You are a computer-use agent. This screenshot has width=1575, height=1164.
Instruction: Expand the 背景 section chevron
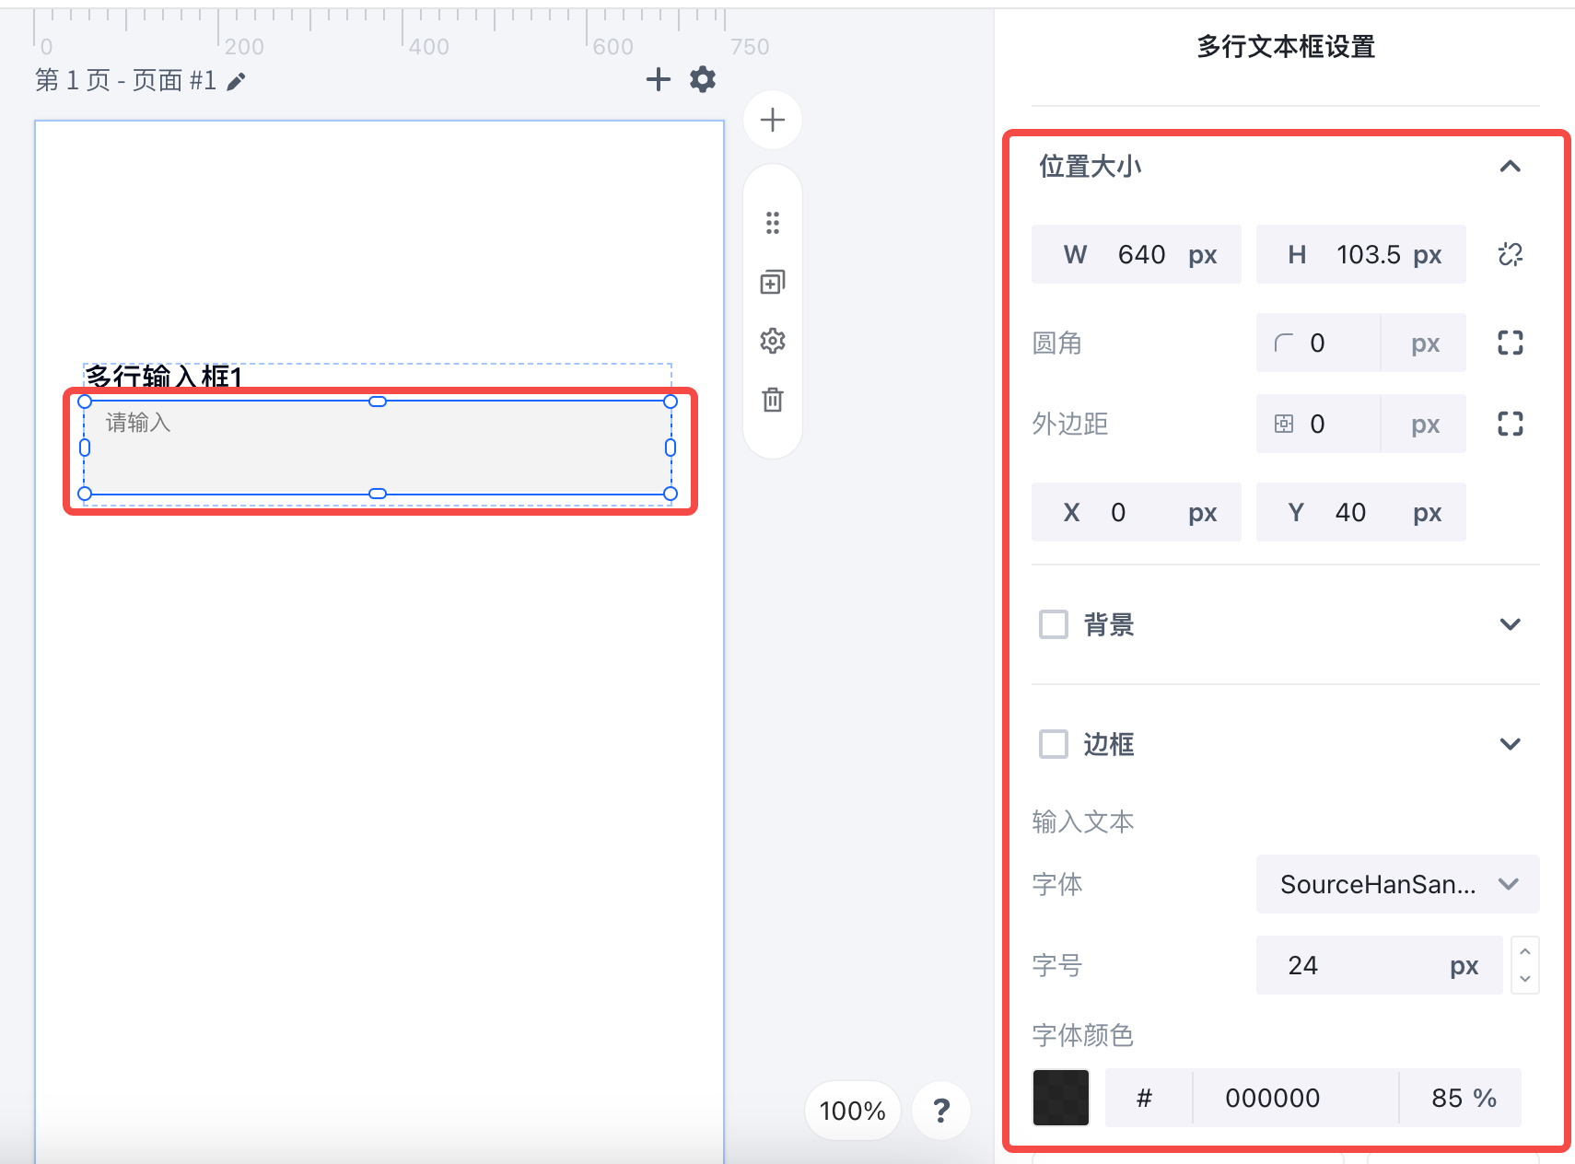[x=1511, y=624]
